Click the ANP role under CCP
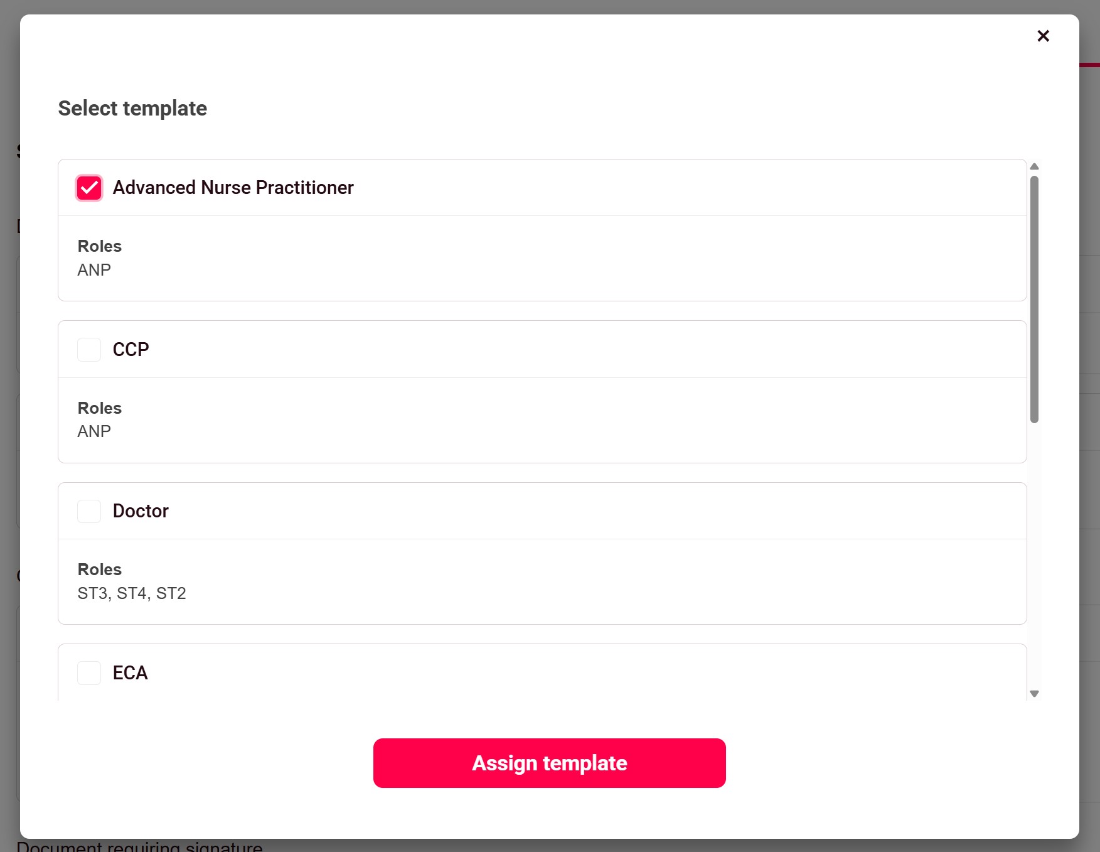 click(x=94, y=431)
